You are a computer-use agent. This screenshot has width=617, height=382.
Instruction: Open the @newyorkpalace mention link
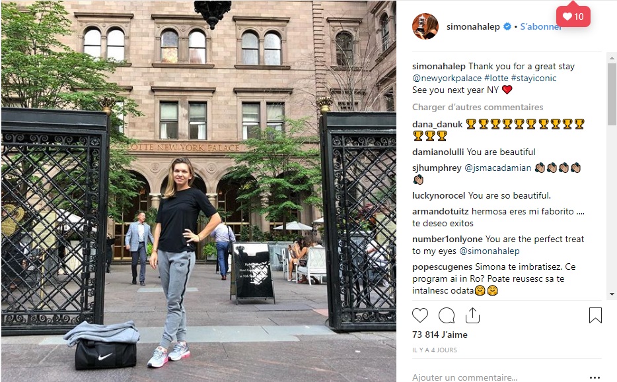coord(447,79)
